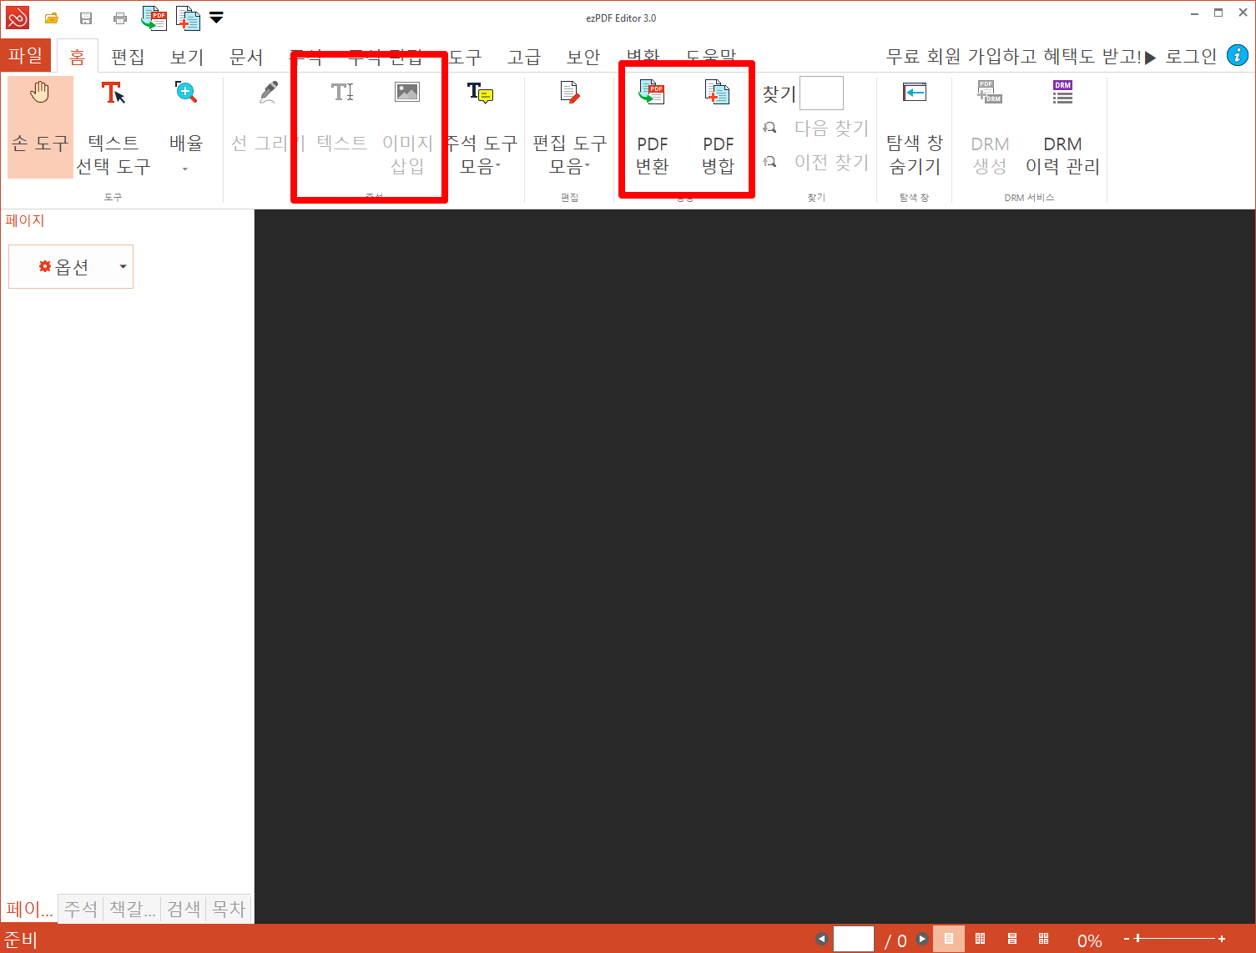Expand the quick access toolbar customize arrow
The height and width of the screenshot is (953, 1256).
(x=216, y=18)
